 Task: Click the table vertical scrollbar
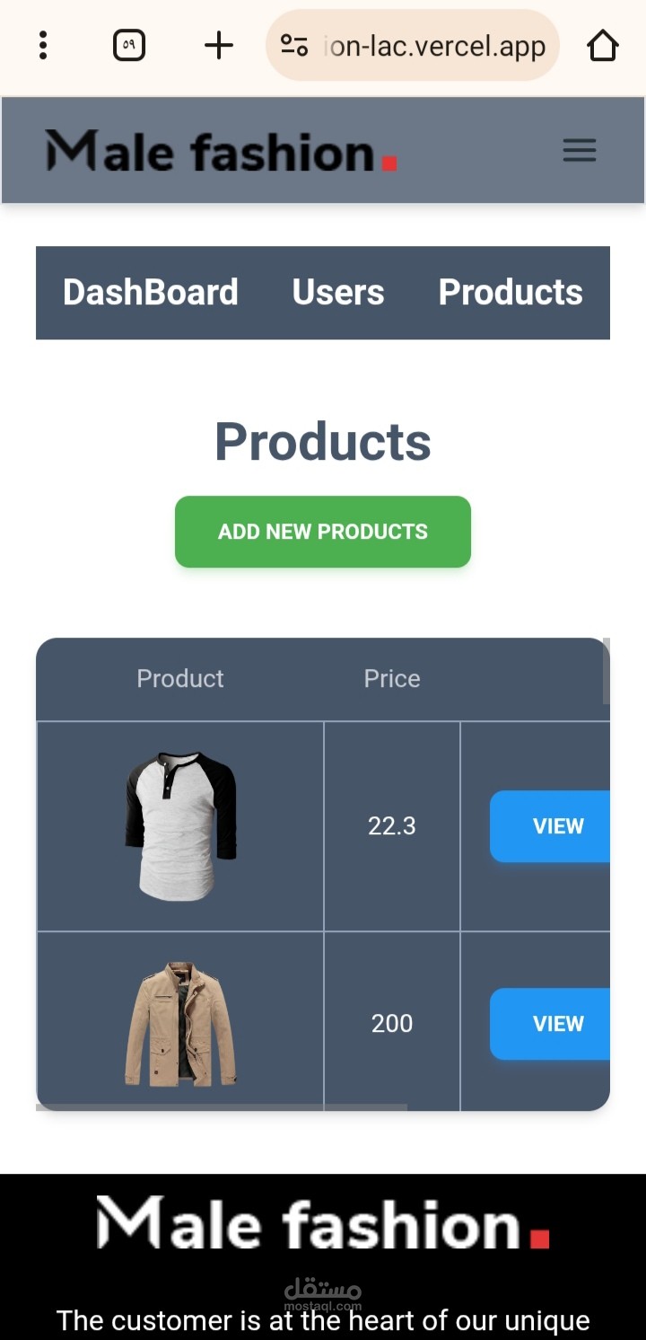coord(607,671)
